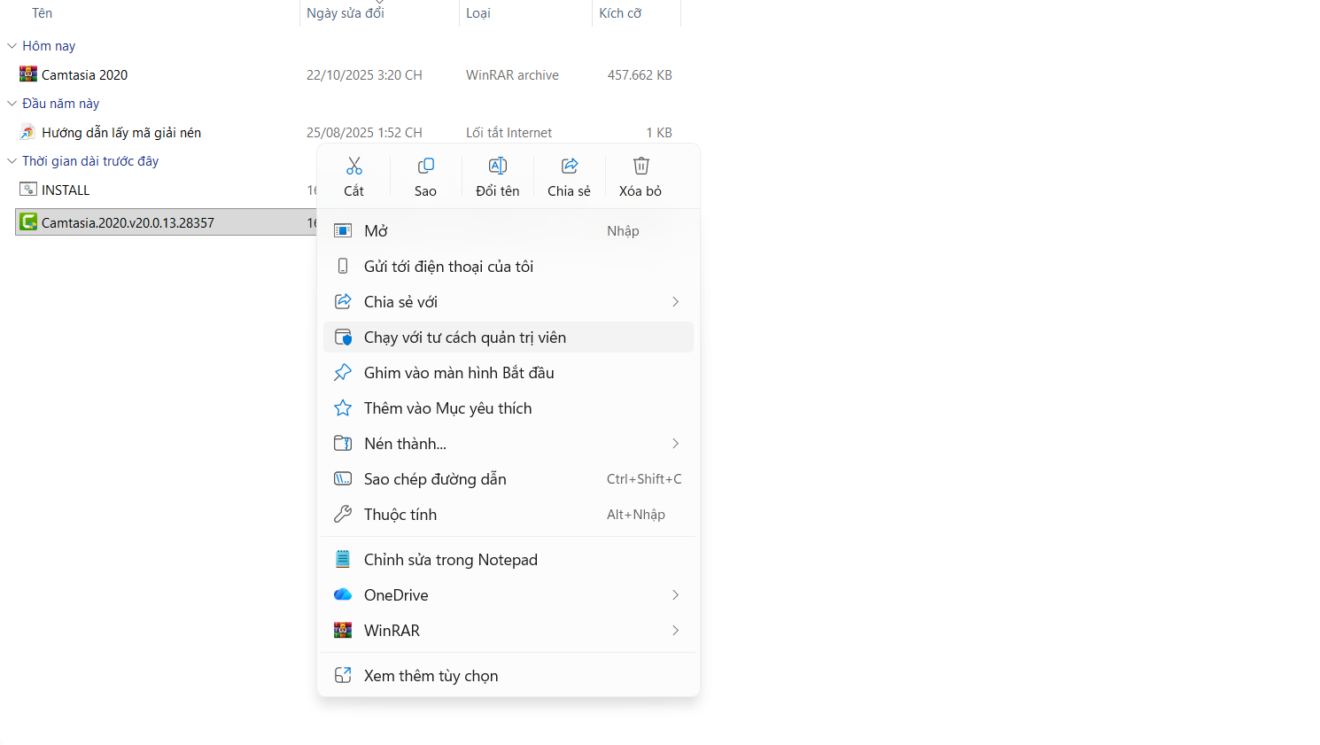Click the INSTALL file icon
This screenshot has width=1320, height=745.
28,190
